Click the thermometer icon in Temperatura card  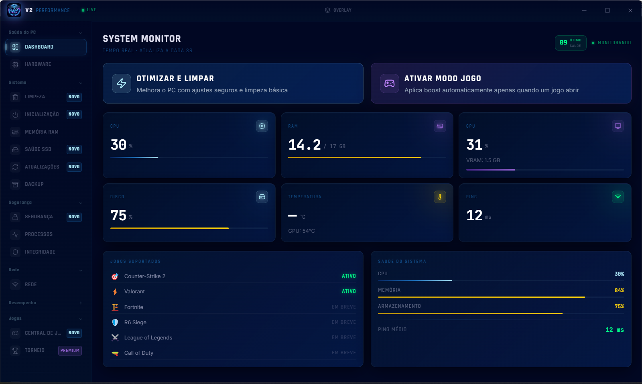(x=440, y=197)
